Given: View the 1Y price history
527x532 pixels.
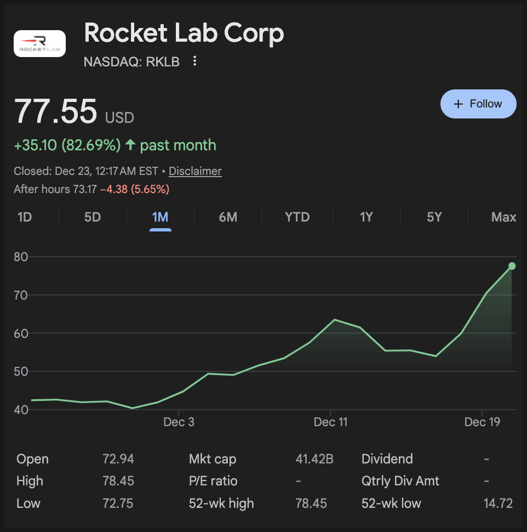Looking at the screenshot, I should click(366, 217).
